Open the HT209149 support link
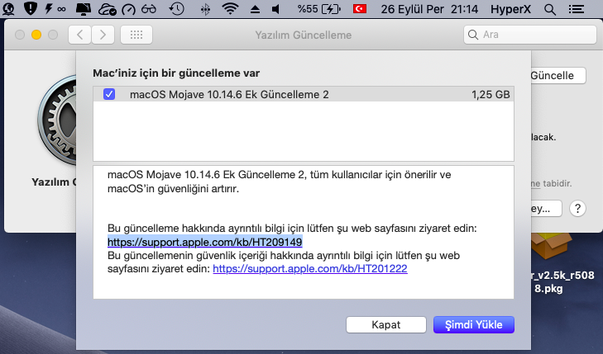Image resolution: width=603 pixels, height=354 pixels. coord(204,242)
